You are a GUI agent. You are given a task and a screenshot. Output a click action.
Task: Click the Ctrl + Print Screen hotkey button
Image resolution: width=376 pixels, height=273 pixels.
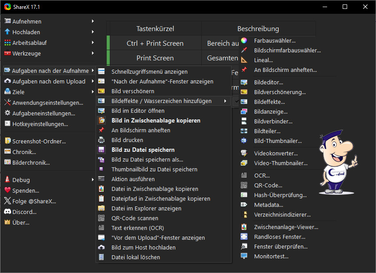[155, 44]
